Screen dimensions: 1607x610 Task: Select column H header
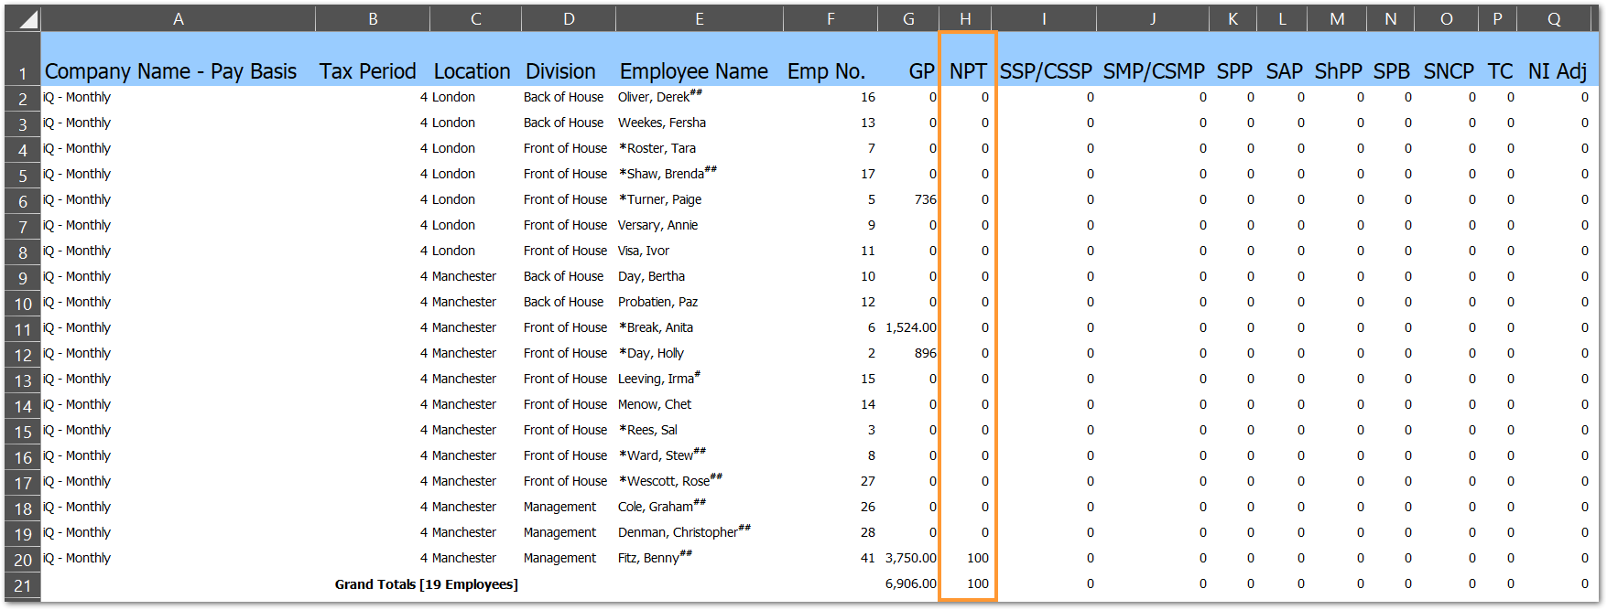(965, 18)
